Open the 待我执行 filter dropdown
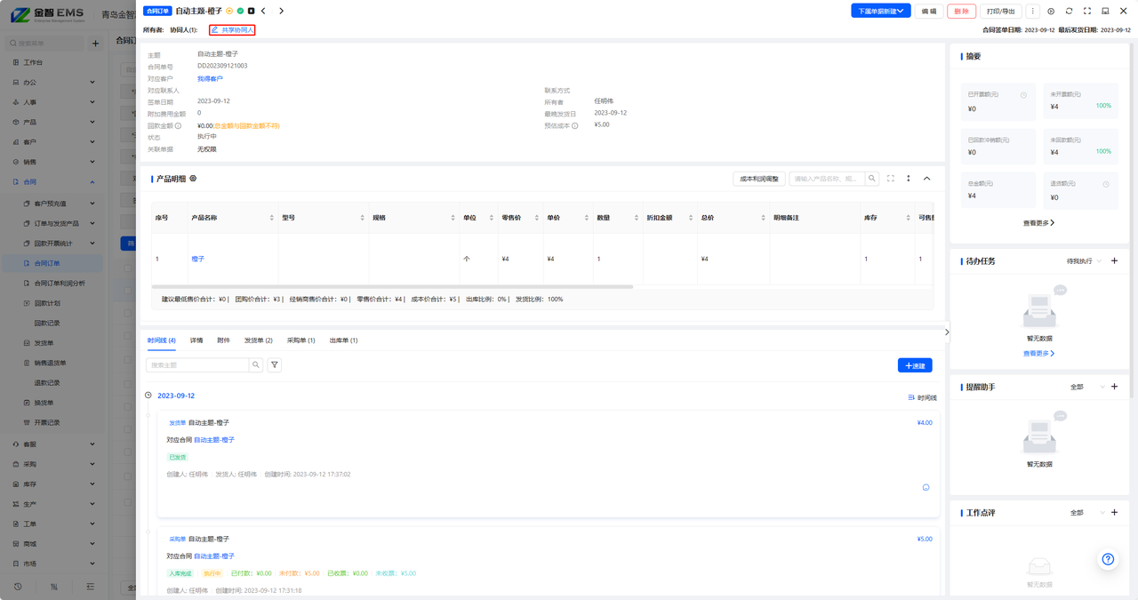Screen dimensions: 1138x600 pyautogui.click(x=1084, y=261)
